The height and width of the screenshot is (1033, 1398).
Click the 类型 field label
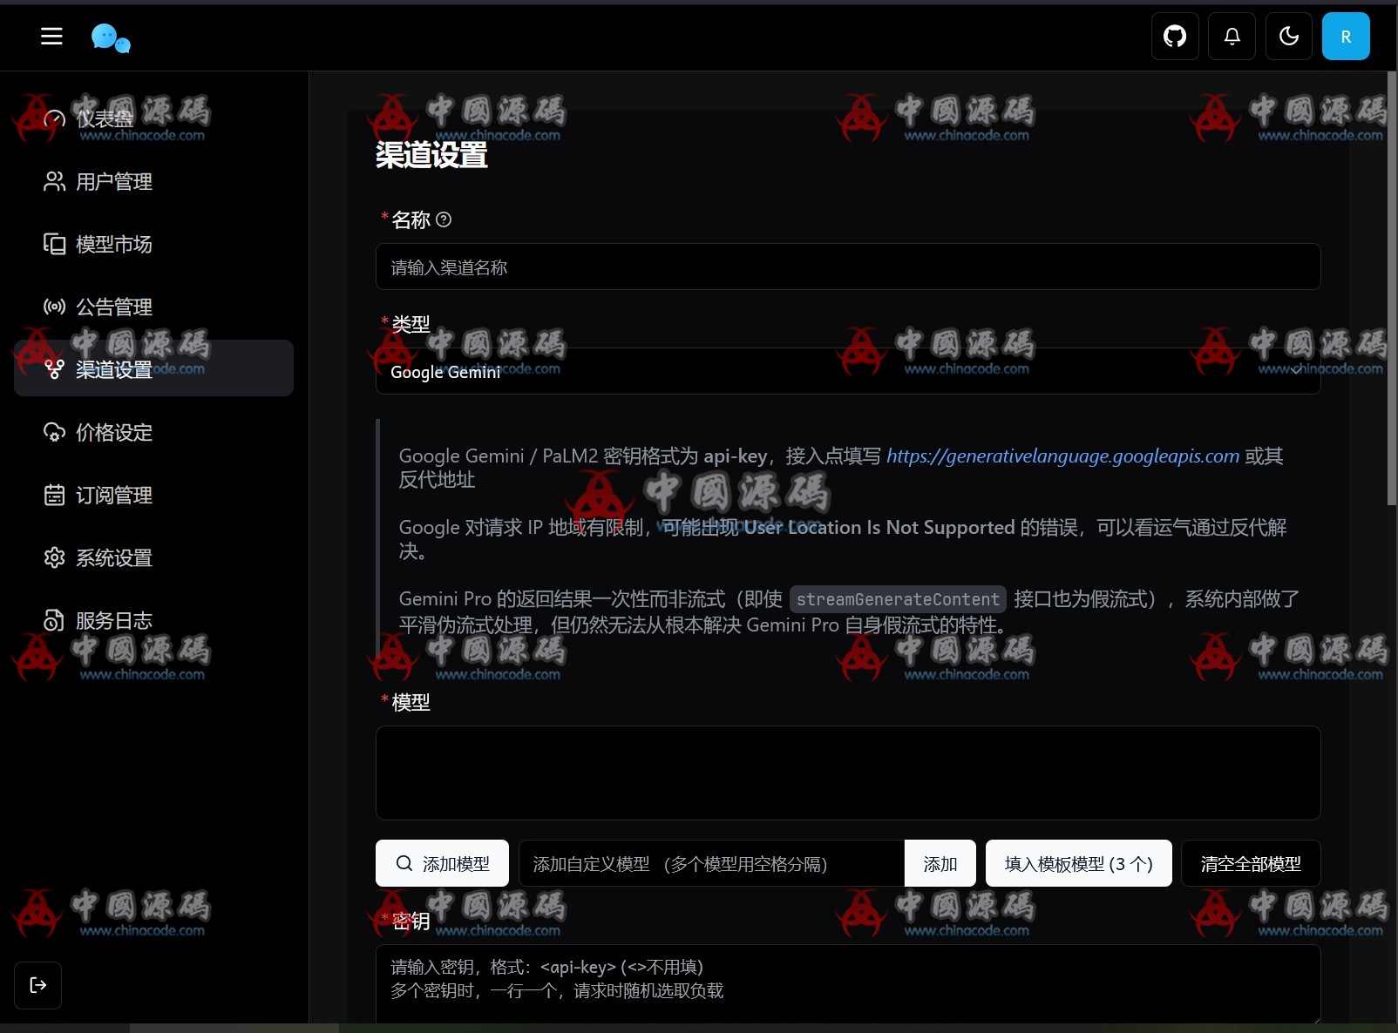click(x=411, y=324)
